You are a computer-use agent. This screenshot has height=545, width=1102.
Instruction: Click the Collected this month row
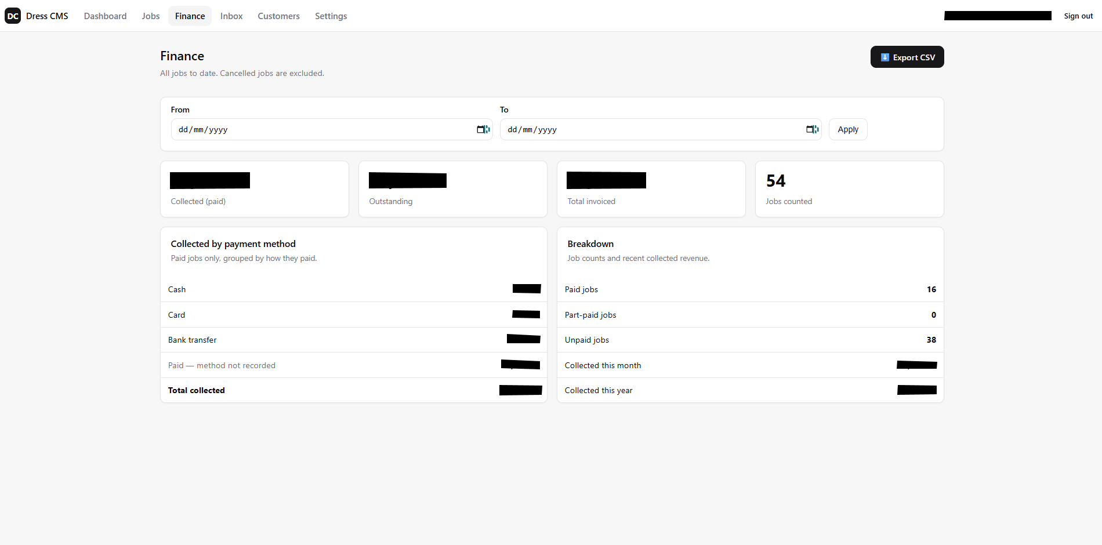coord(751,365)
